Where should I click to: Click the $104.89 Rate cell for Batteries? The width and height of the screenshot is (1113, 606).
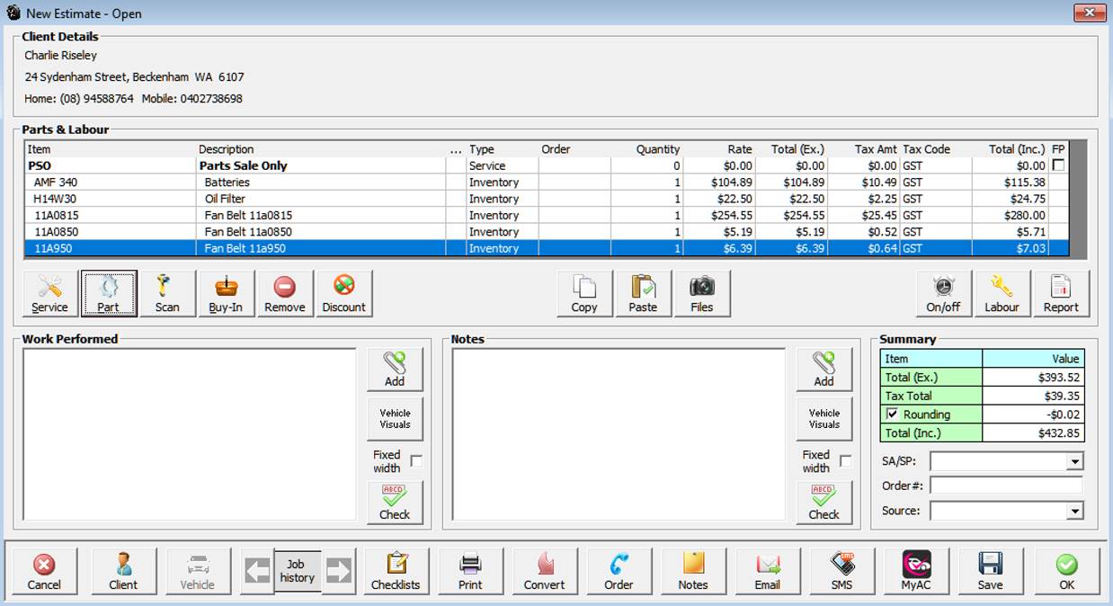click(x=718, y=183)
